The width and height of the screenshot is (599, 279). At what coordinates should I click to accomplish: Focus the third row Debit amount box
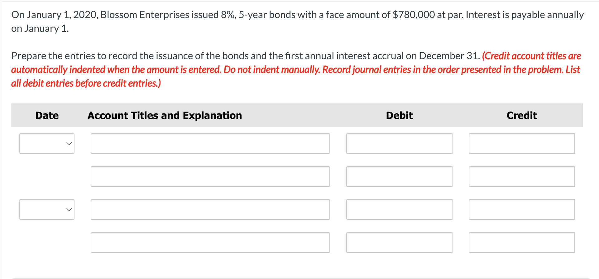point(399,210)
